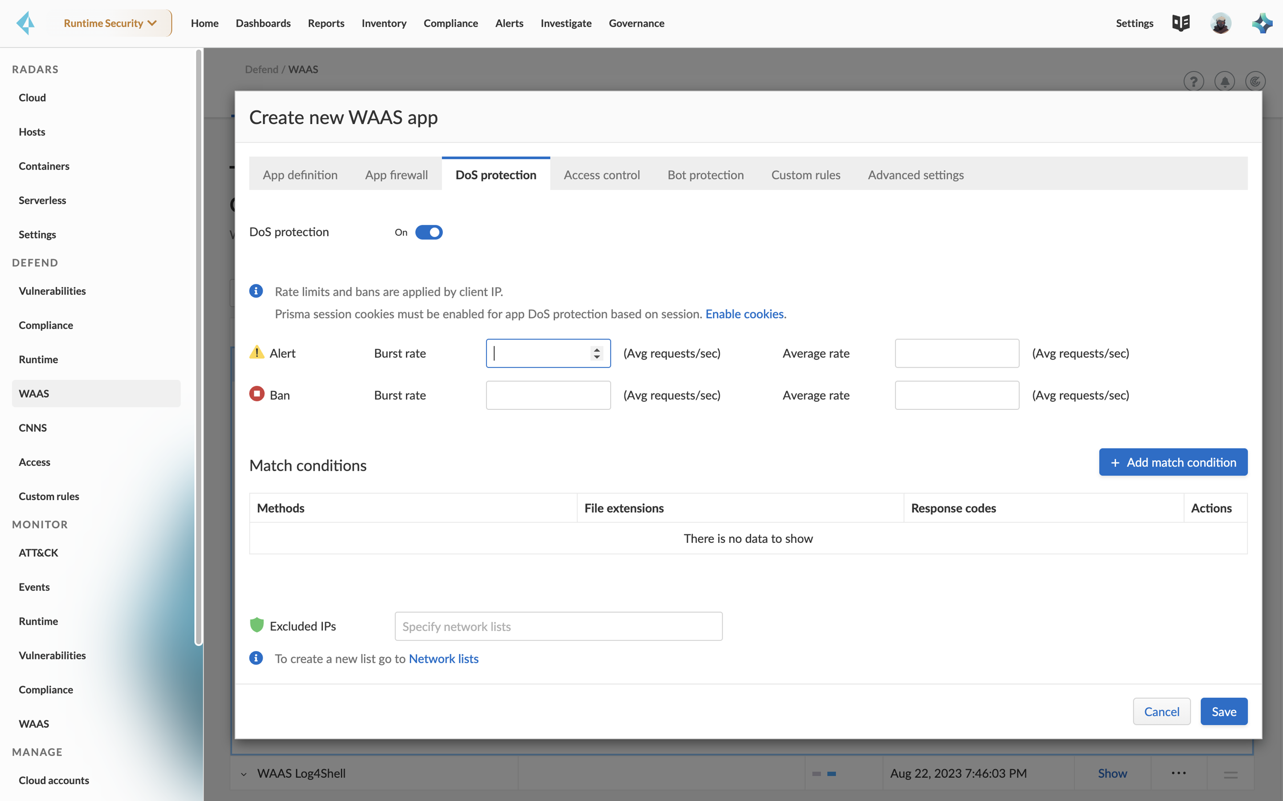
Task: Click the help question mark icon
Action: pos(1193,81)
